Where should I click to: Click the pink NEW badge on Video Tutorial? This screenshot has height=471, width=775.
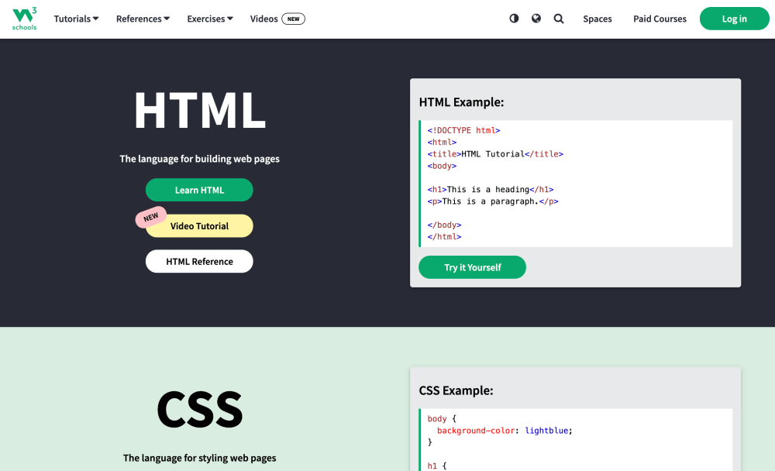[151, 218]
